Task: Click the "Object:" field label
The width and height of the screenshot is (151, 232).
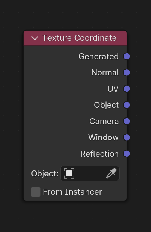Action: [x=44, y=173]
